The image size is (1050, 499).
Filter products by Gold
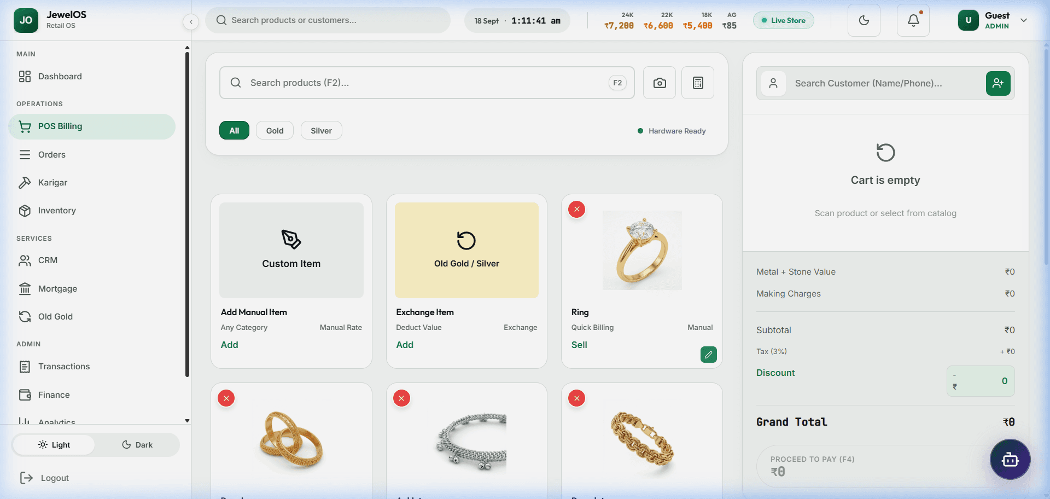click(275, 130)
